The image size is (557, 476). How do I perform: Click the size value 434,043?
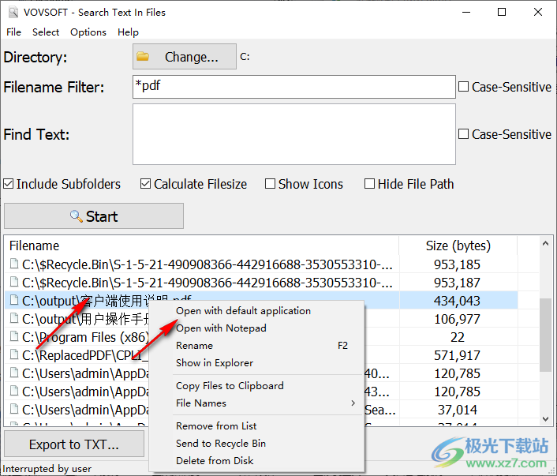click(x=457, y=301)
